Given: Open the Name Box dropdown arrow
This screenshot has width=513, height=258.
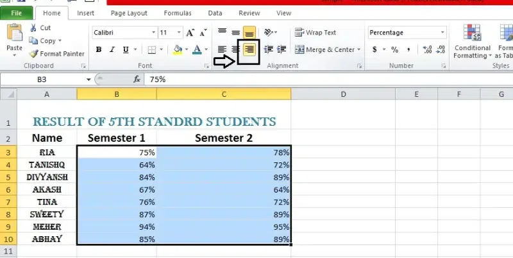Looking at the screenshot, I should tap(88, 79).
